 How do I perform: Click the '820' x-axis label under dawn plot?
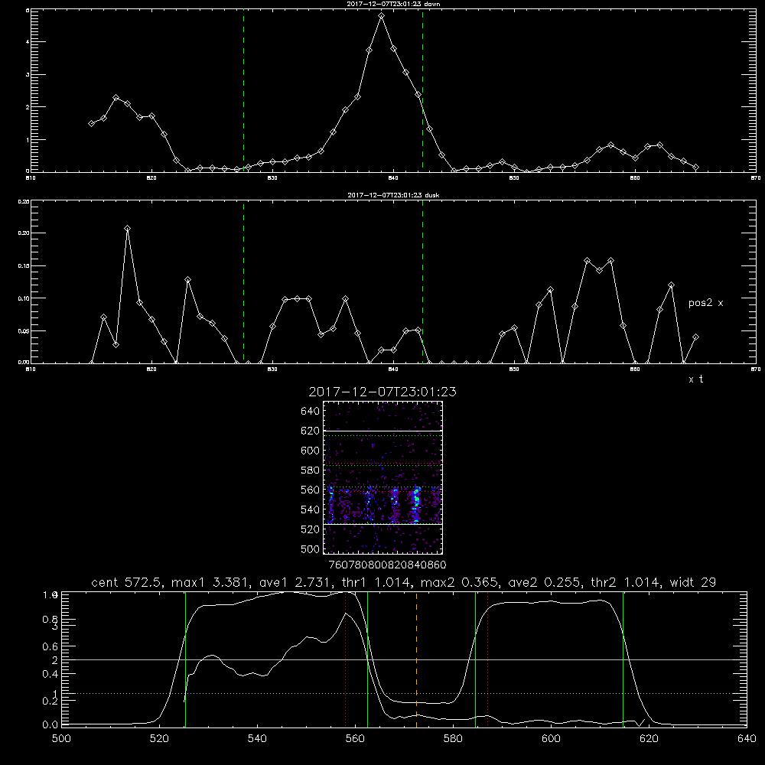tap(151, 177)
